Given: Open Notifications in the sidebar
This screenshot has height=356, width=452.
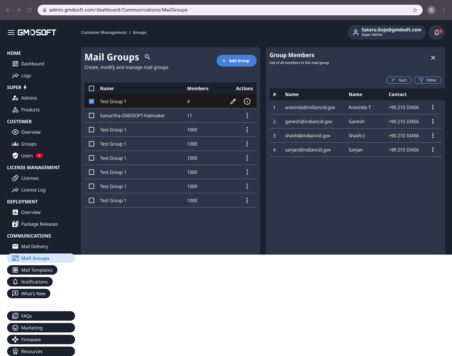Looking at the screenshot, I should (30, 282).
